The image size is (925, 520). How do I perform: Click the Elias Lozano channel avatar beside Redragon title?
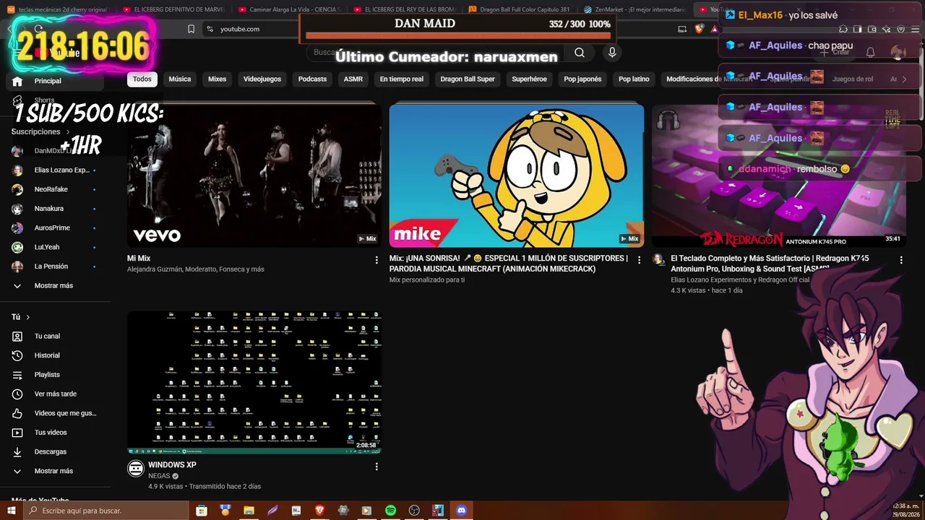pos(658,259)
